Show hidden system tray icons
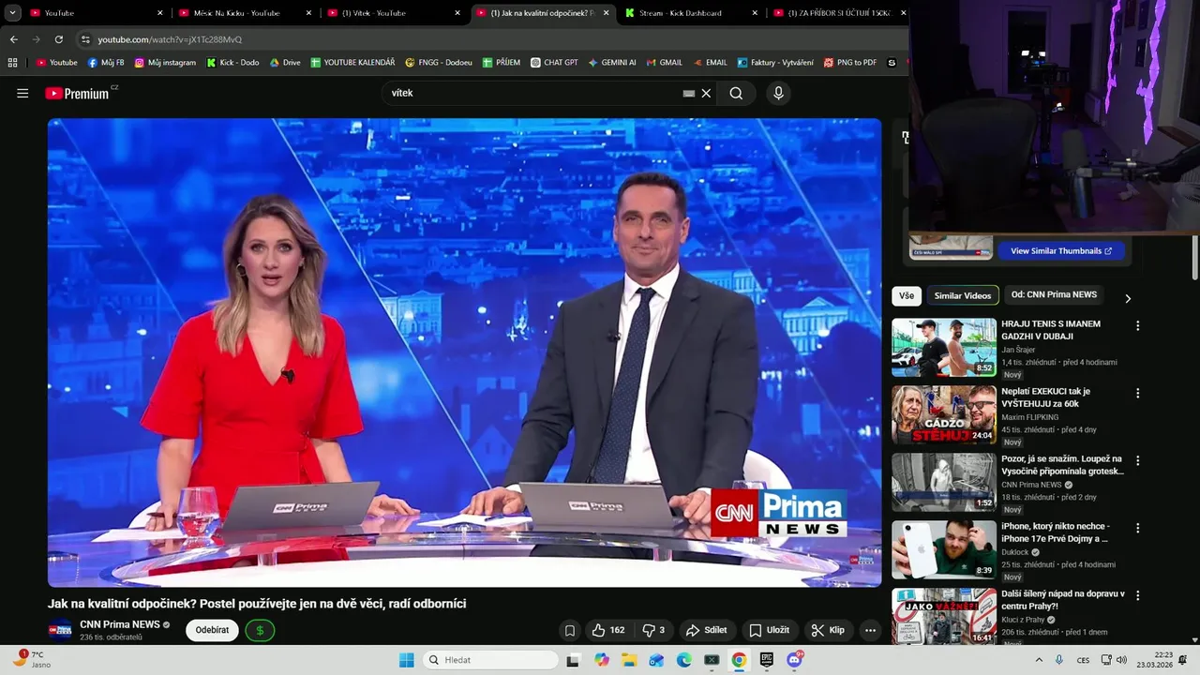This screenshot has height=675, width=1200. 1039,660
